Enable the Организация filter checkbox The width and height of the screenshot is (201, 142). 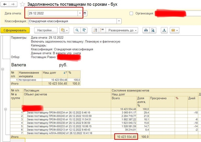132,13
